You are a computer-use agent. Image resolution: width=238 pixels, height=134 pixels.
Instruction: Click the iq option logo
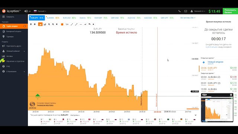pos(11,11)
